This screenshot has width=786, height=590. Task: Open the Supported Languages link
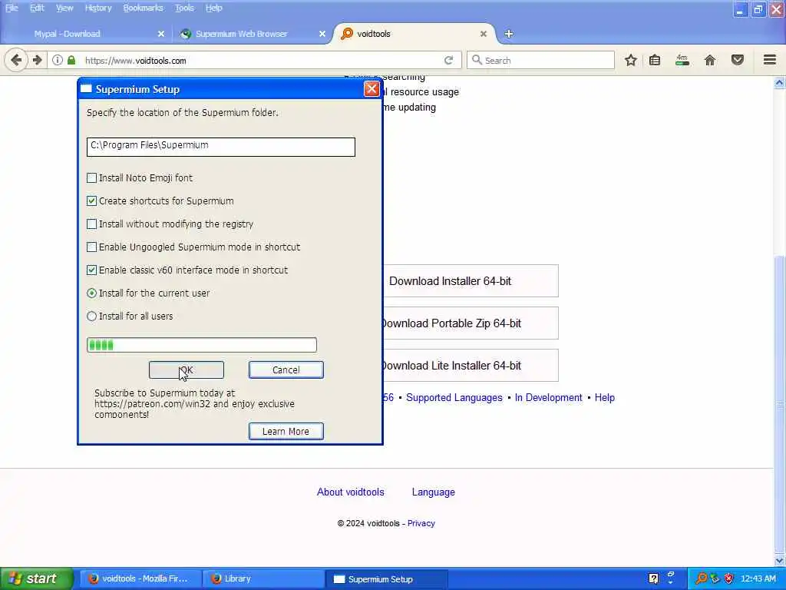454,397
